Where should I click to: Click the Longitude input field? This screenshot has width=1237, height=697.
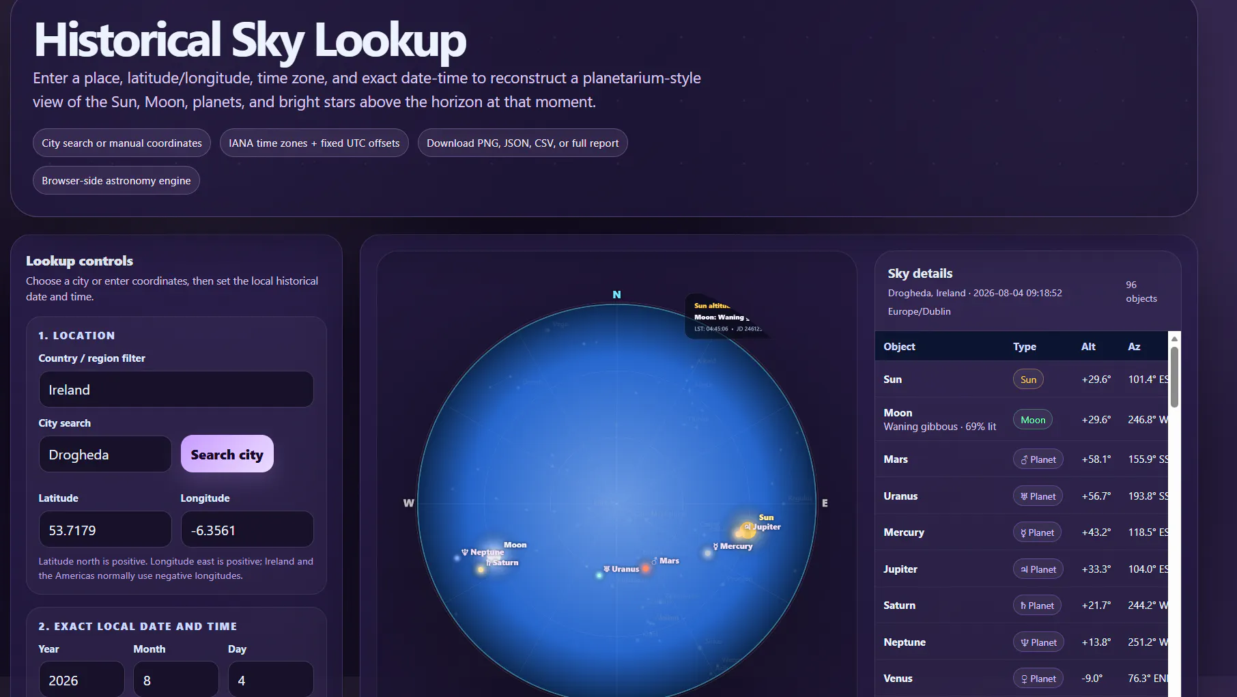(247, 530)
